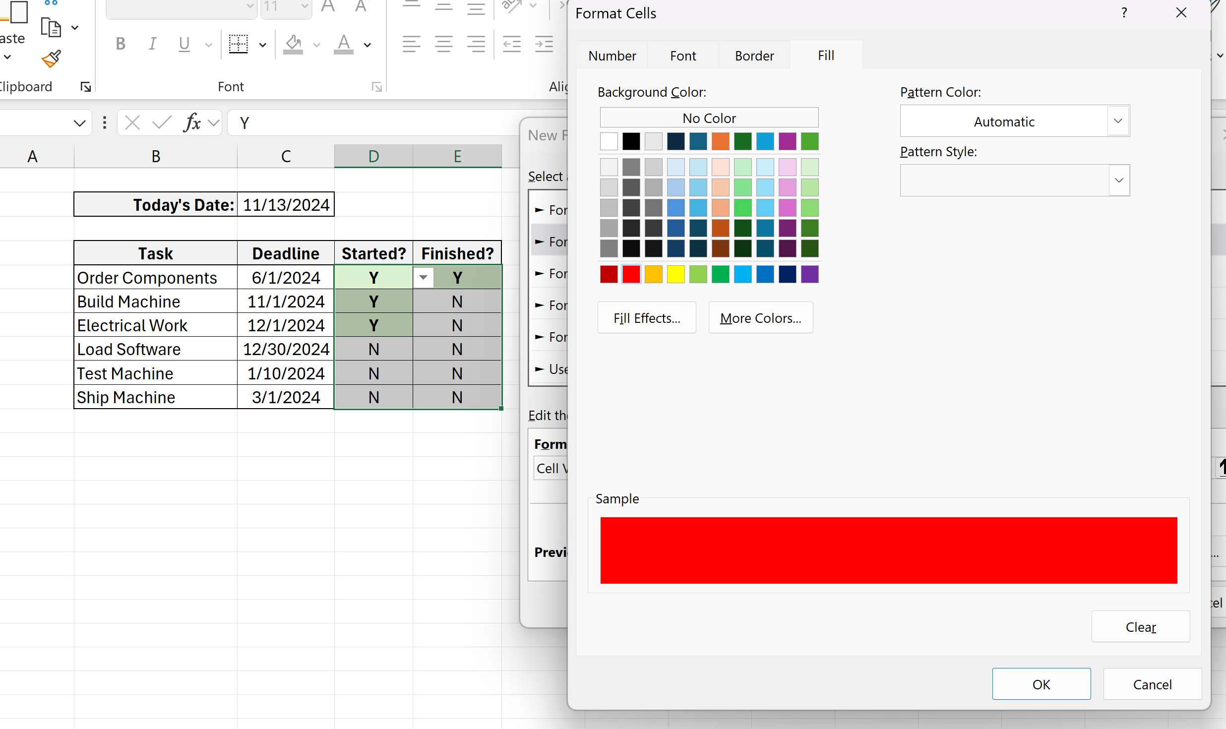
Task: Open More Colors picker
Action: pos(760,317)
